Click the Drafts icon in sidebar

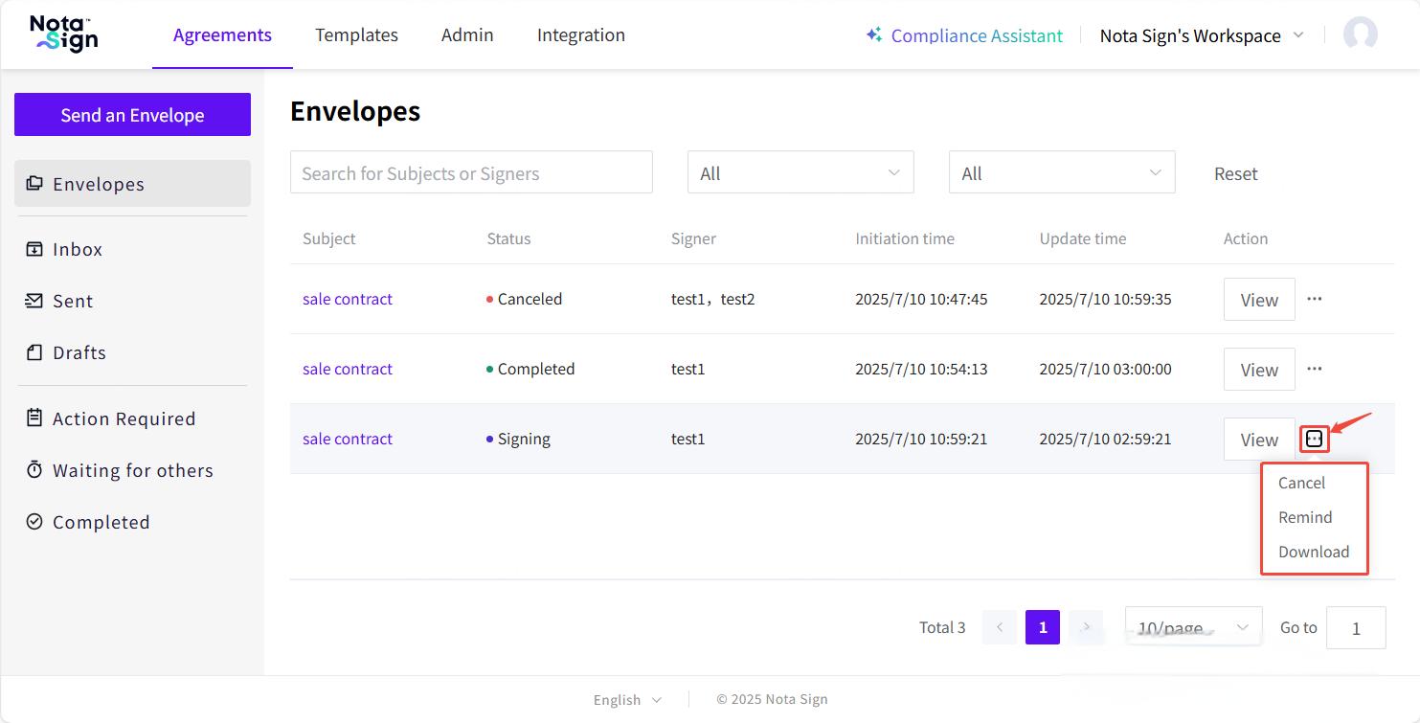[34, 352]
